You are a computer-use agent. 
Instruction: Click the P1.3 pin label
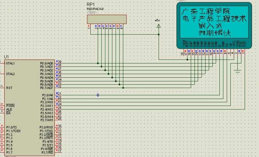pyautogui.click(x=9, y=138)
